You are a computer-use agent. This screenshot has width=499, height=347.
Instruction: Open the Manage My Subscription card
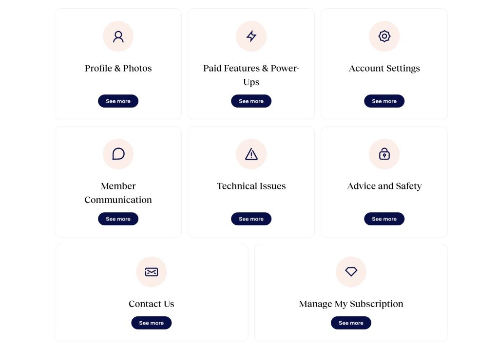pyautogui.click(x=351, y=292)
